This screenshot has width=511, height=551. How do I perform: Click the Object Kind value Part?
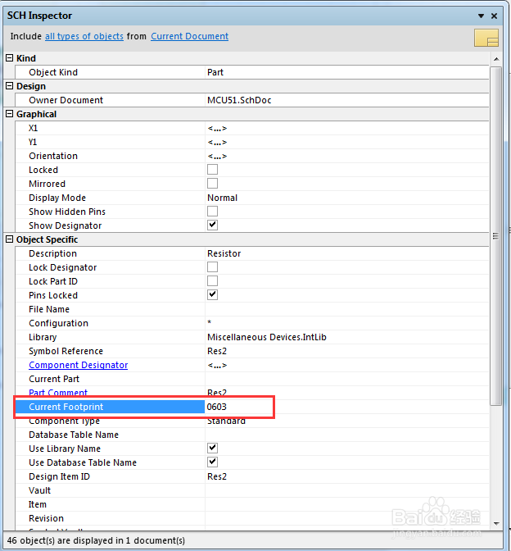click(x=346, y=72)
